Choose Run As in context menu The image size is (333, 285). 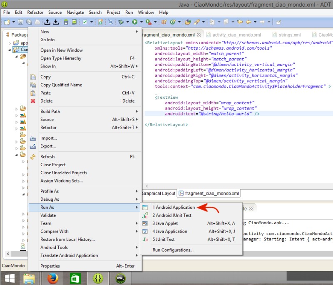(85, 207)
